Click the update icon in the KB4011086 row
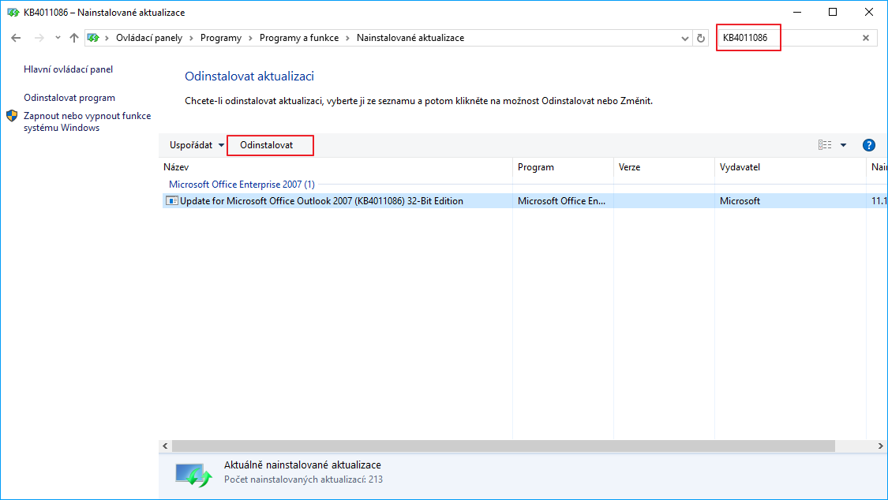The width and height of the screenshot is (888, 500). point(171,201)
